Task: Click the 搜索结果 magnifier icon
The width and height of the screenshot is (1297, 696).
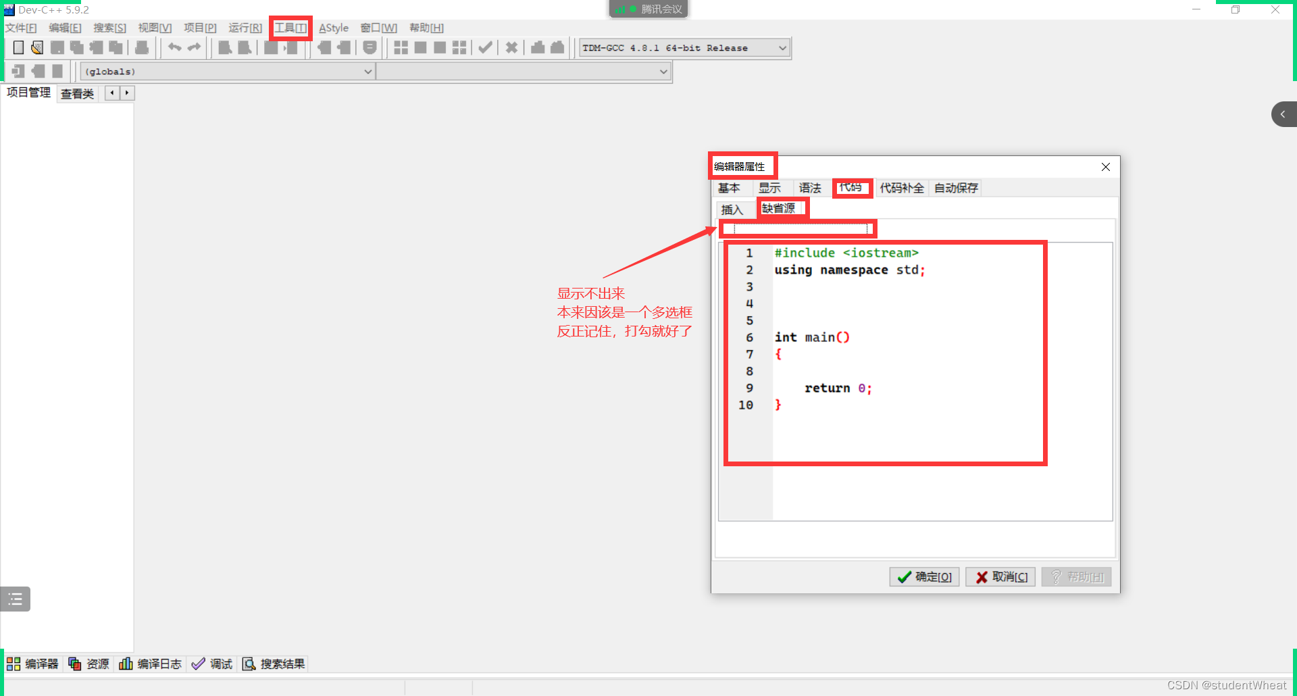Action: 249,664
